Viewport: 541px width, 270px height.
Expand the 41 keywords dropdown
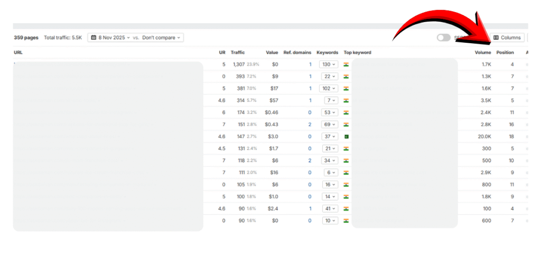click(329, 209)
